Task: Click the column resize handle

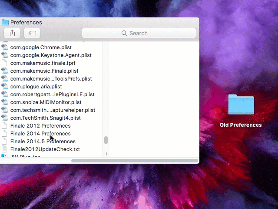Action: (x=106, y=154)
